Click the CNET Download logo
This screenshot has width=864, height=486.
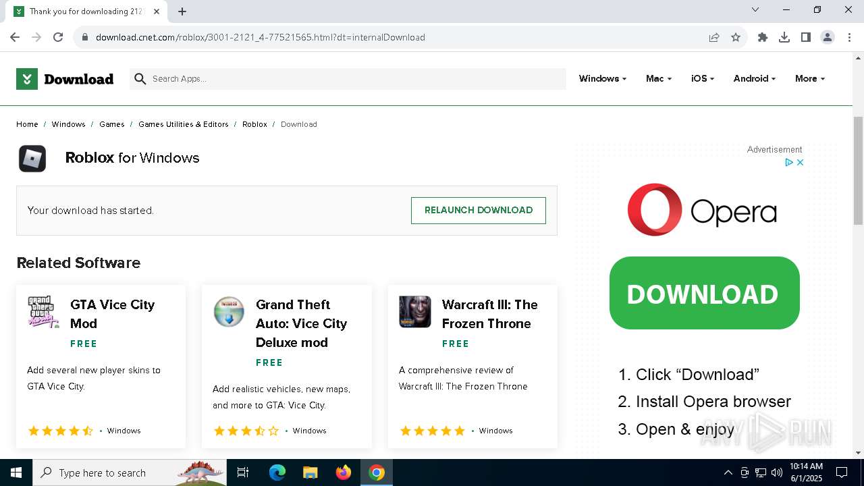65,79
